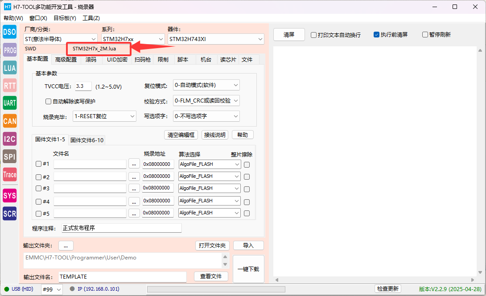Open the 目标板(Y) menu
486x296 pixels.
(65, 18)
